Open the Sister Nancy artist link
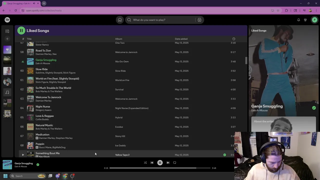The height and width of the screenshot is (180, 320). click(42, 45)
